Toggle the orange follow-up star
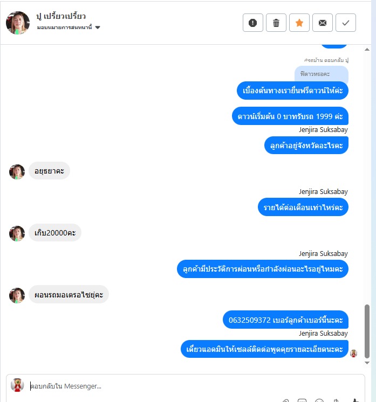Screen dimensions: 376x402 (x=299, y=23)
